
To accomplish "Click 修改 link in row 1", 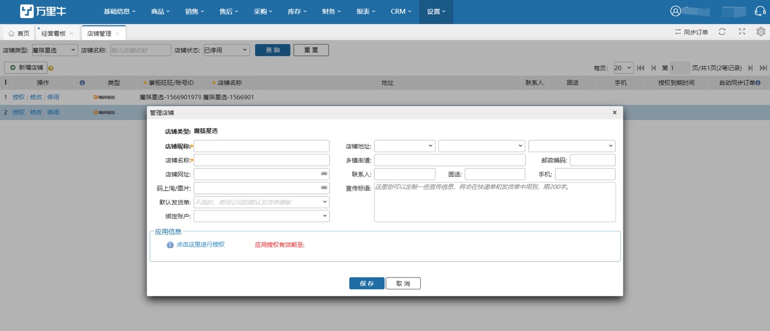I will pyautogui.click(x=36, y=97).
